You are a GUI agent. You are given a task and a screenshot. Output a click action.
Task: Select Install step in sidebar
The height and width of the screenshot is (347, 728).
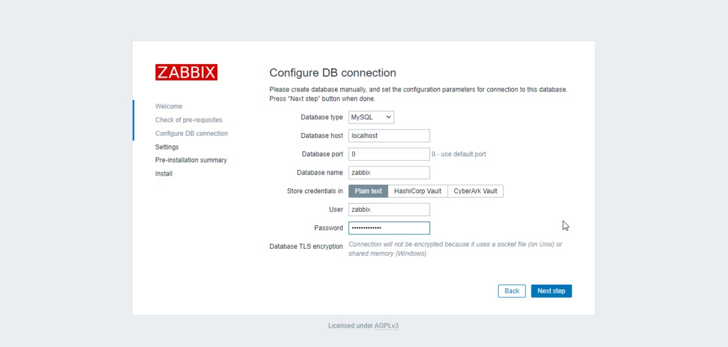(164, 174)
